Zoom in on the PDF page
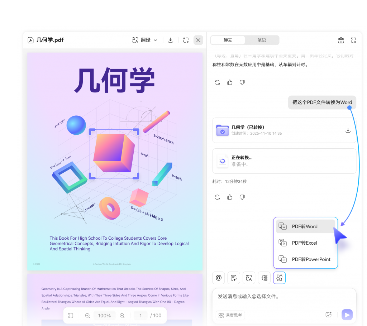367x326 pixels. click(122, 315)
